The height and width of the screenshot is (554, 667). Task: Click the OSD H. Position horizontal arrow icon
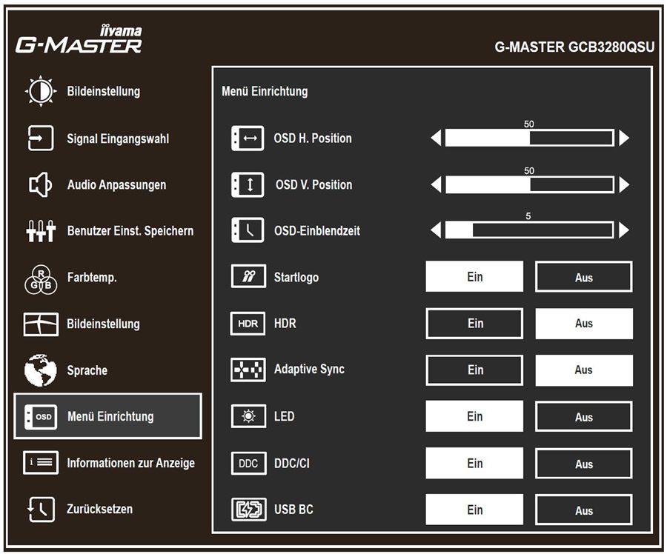[248, 138]
